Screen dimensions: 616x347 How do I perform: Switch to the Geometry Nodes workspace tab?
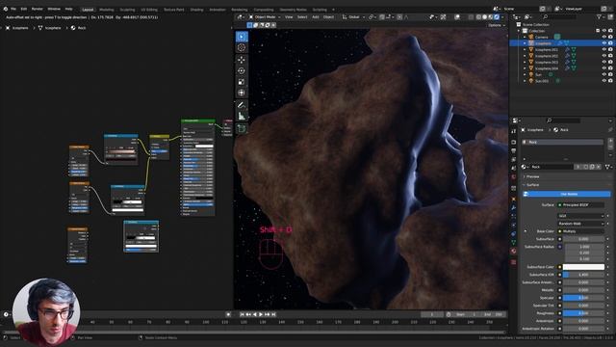(293, 10)
